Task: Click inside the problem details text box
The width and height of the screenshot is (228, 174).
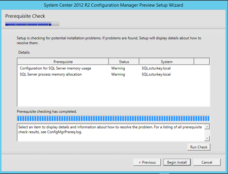Action: (111, 132)
